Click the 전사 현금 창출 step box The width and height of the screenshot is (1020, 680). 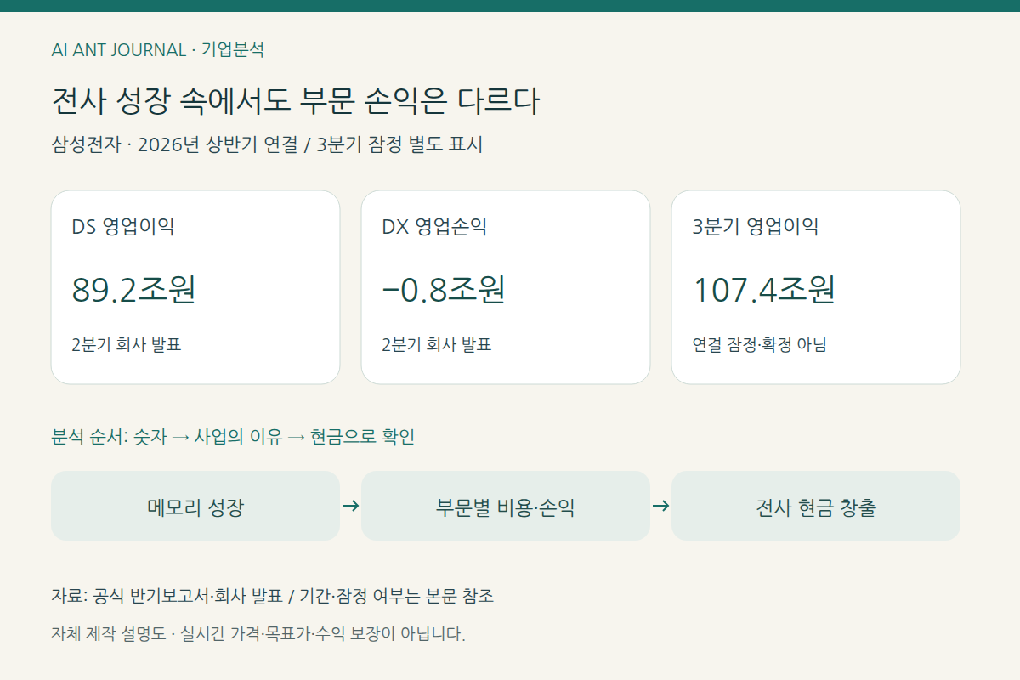pyautogui.click(x=816, y=506)
